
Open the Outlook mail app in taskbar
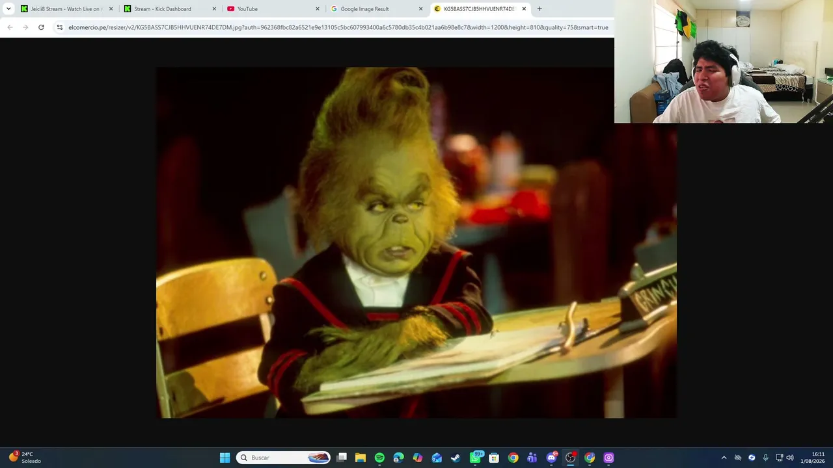[437, 458]
